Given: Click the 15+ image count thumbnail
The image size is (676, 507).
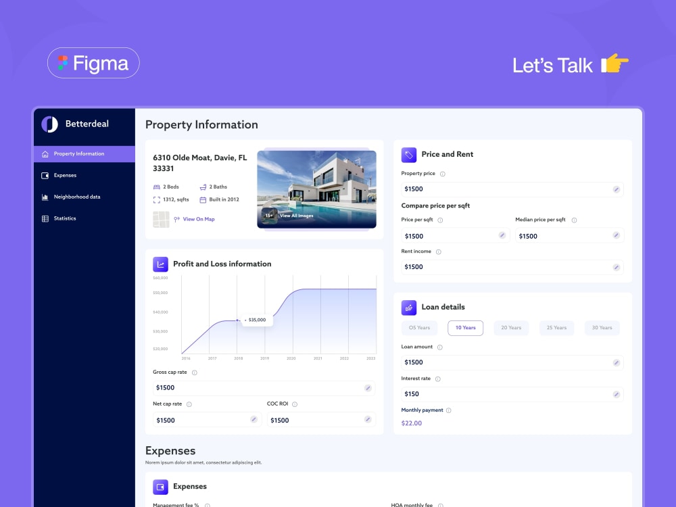Looking at the screenshot, I should 269,215.
